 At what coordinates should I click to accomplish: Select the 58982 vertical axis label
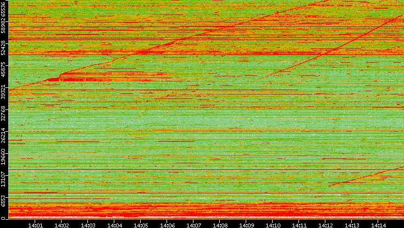tap(4, 30)
